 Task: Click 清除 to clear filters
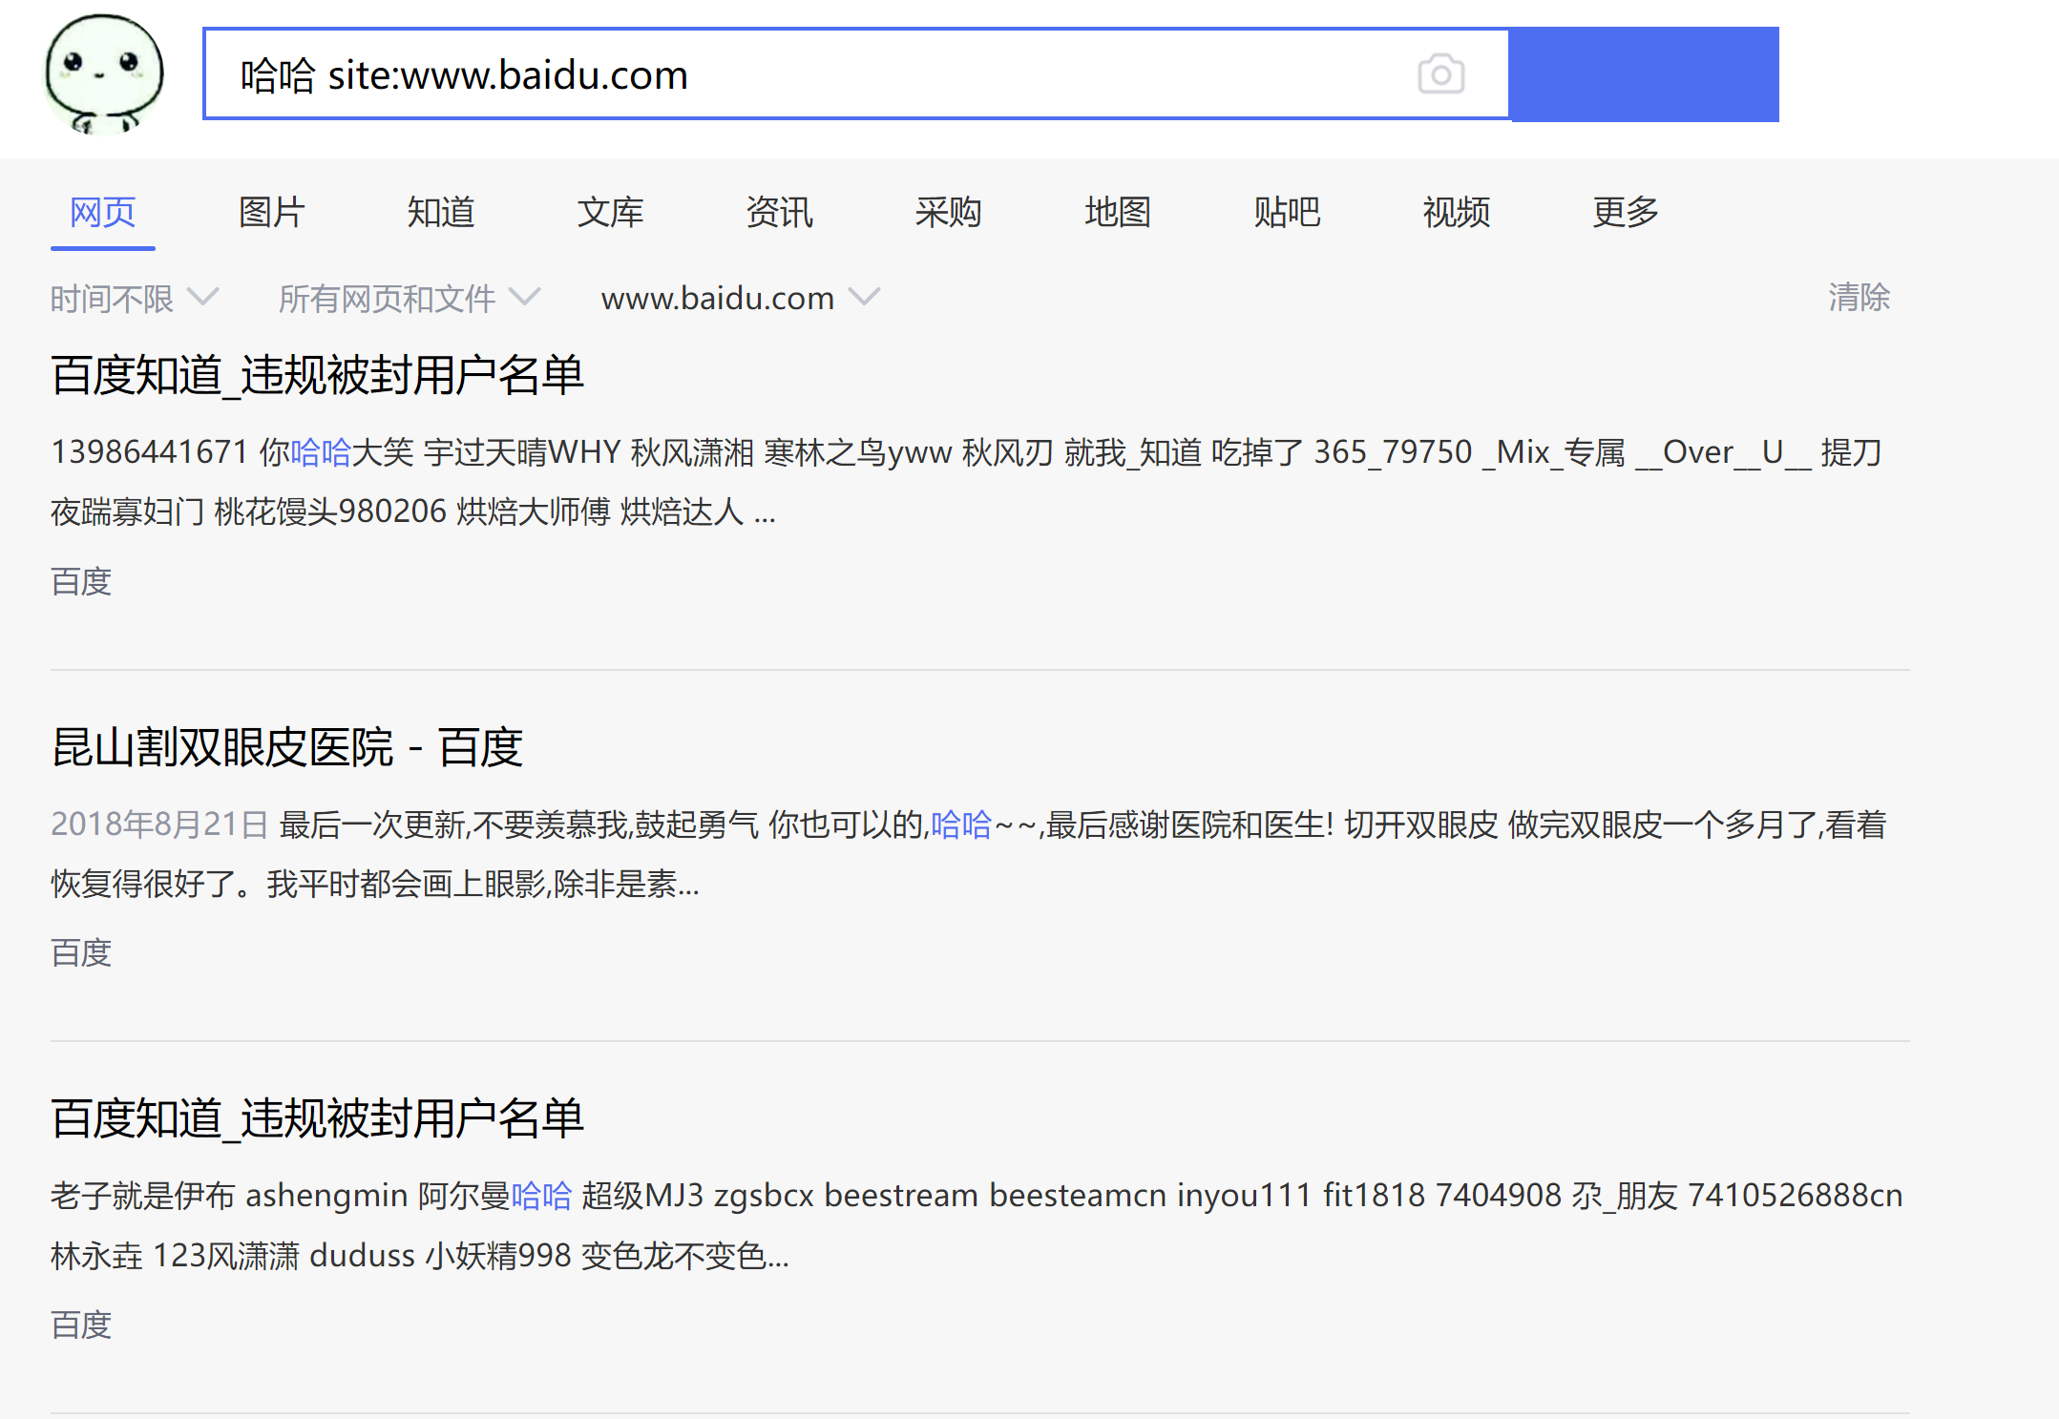point(1859,298)
